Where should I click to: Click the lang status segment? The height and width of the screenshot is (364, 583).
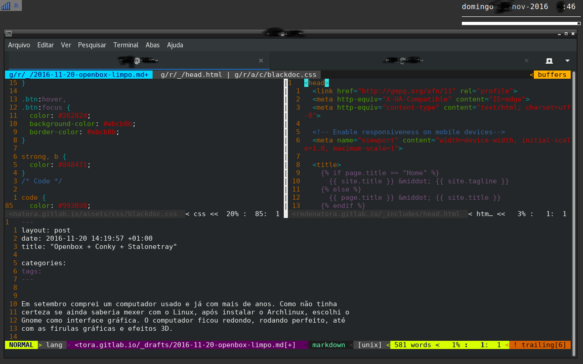[54, 345]
